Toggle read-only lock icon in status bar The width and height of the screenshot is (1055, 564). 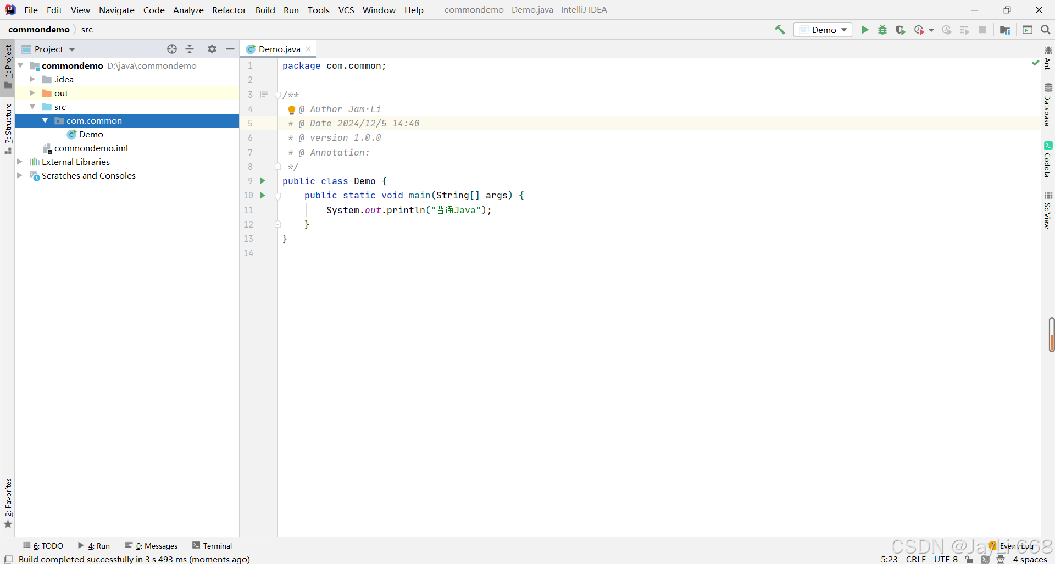pos(969,559)
